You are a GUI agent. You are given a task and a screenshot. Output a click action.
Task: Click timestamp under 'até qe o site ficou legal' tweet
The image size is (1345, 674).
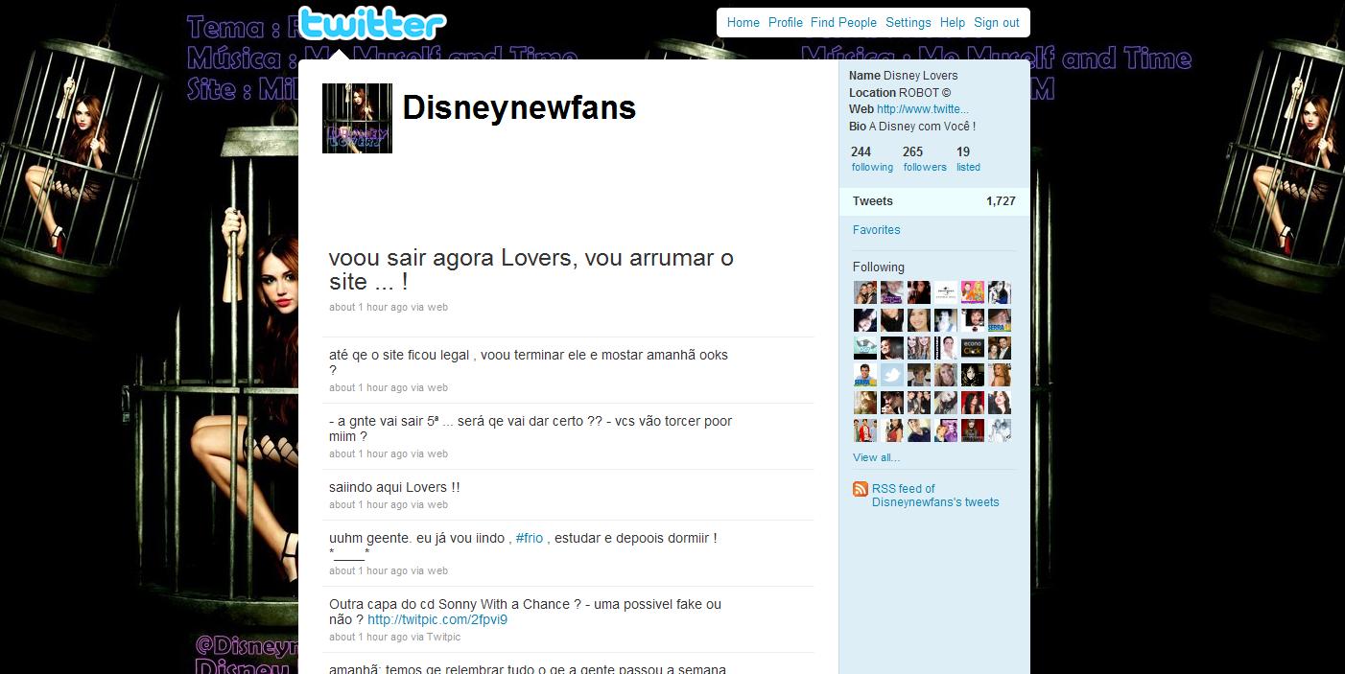(368, 387)
